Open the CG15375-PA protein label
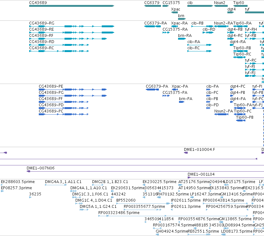 pyautogui.click(x=175, y=93)
